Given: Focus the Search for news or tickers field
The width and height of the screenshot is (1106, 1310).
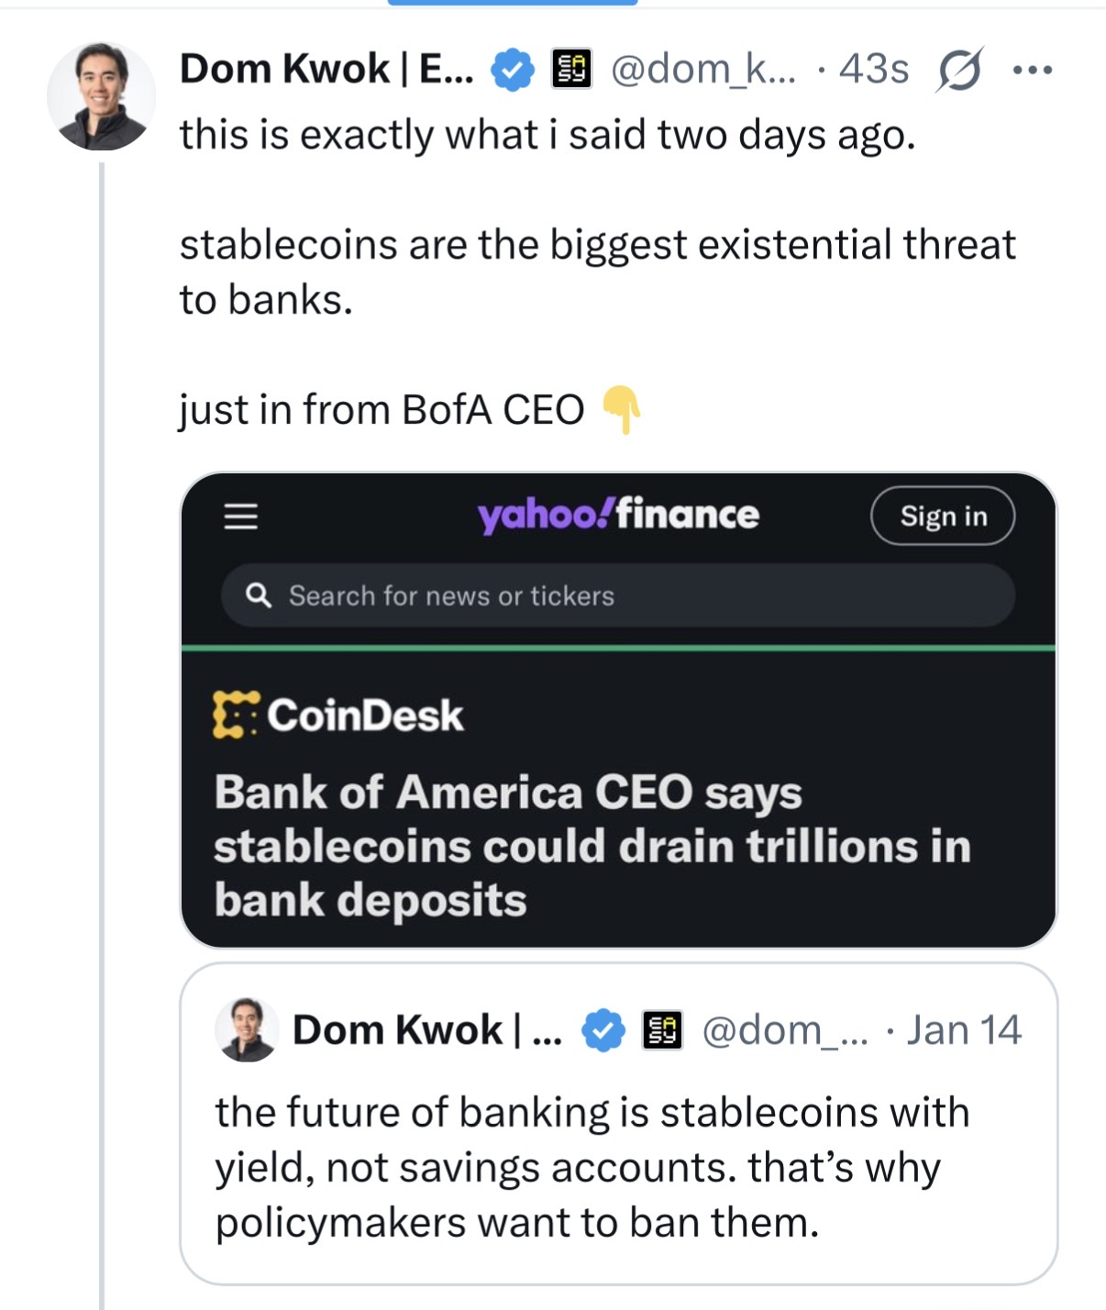Looking at the screenshot, I should (618, 595).
